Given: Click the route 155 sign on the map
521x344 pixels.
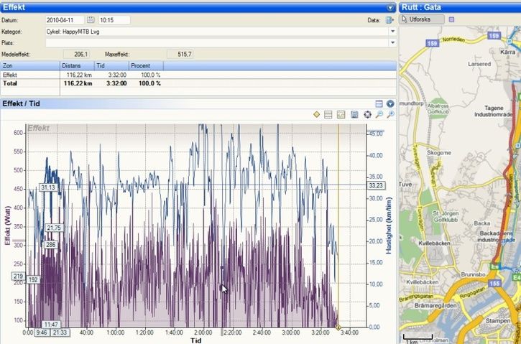Looking at the screenshot, I should point(494,283).
